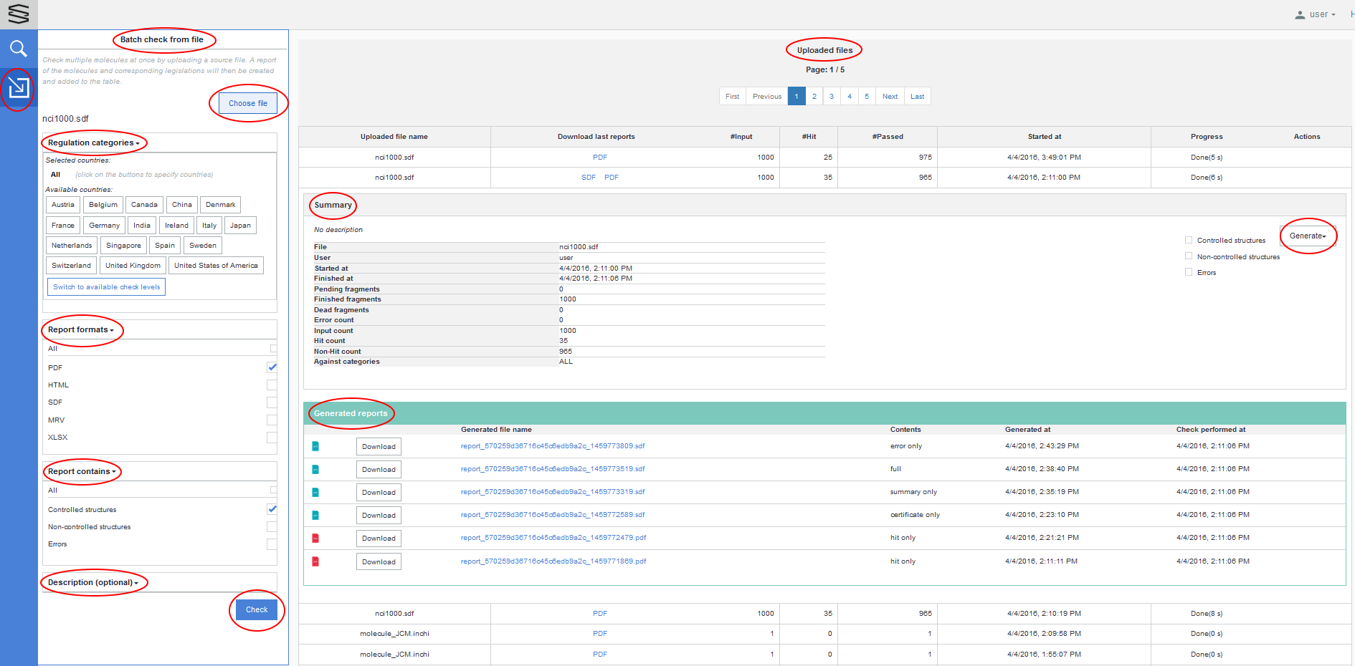This screenshot has height=666, width=1355.
Task: Open the Generate dropdown
Action: [1308, 236]
